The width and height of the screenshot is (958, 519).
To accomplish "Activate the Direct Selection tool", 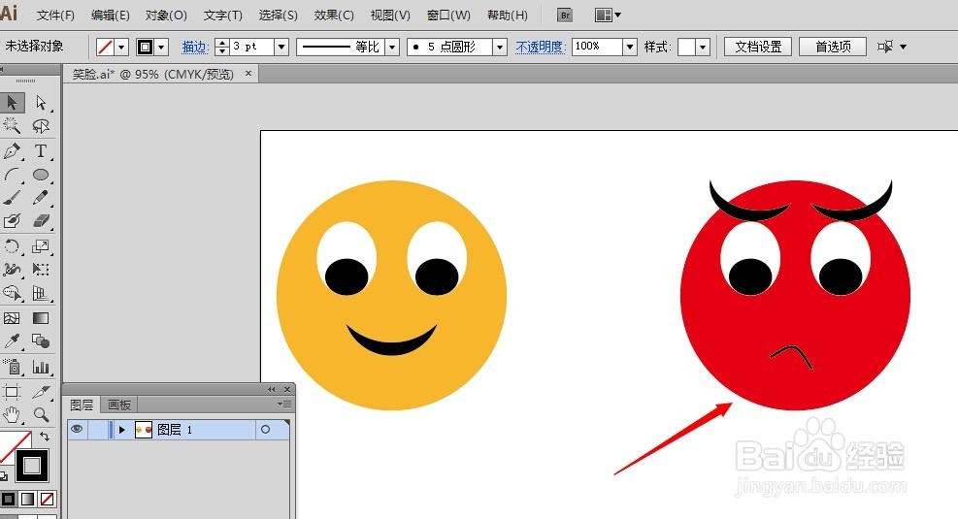I will click(x=41, y=103).
